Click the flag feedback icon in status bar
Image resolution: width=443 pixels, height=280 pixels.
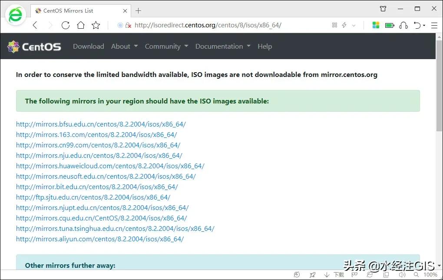[354, 275]
